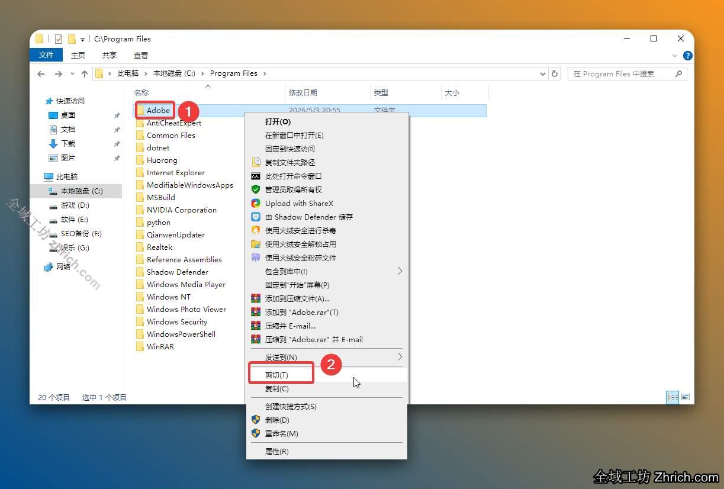Viewport: 724px width, 489px height.
Task: Select 下载 in quick access
Action: click(x=68, y=144)
